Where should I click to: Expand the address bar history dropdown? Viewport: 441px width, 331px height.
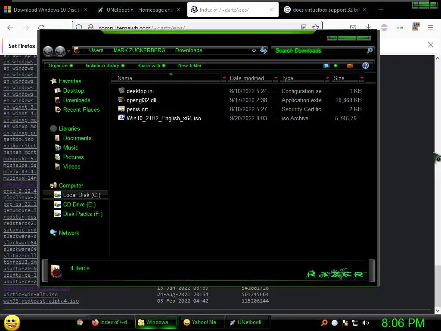pyautogui.click(x=254, y=51)
